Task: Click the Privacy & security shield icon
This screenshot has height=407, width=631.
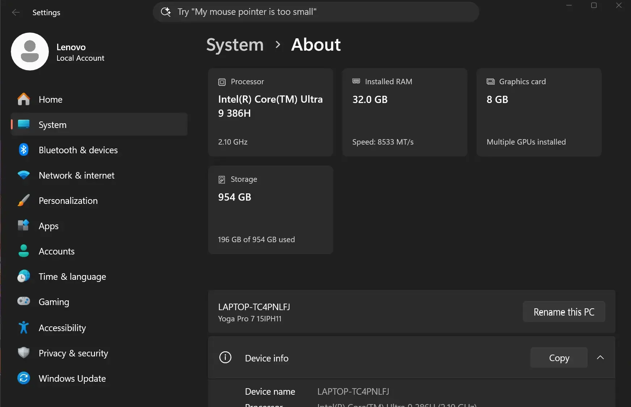Action: [x=24, y=353]
